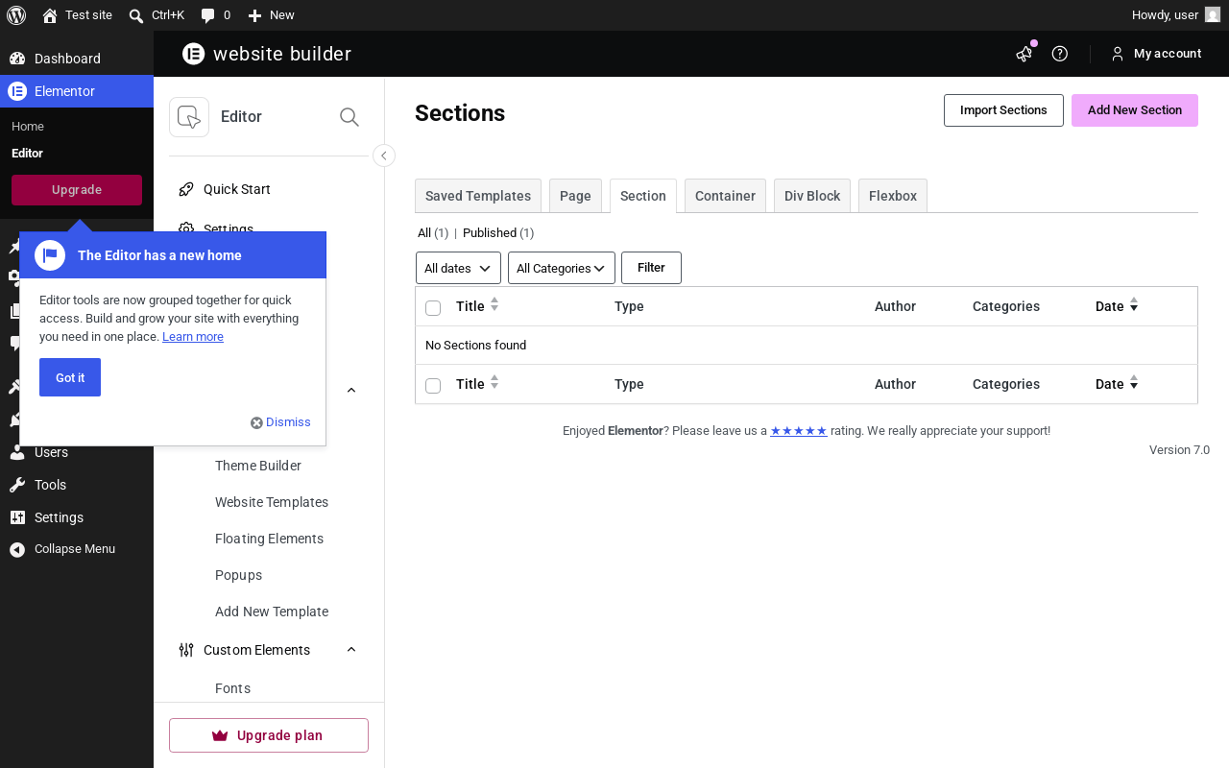This screenshot has width=1229, height=768.
Task: Click the Elementor logo in the header
Action: [194, 54]
